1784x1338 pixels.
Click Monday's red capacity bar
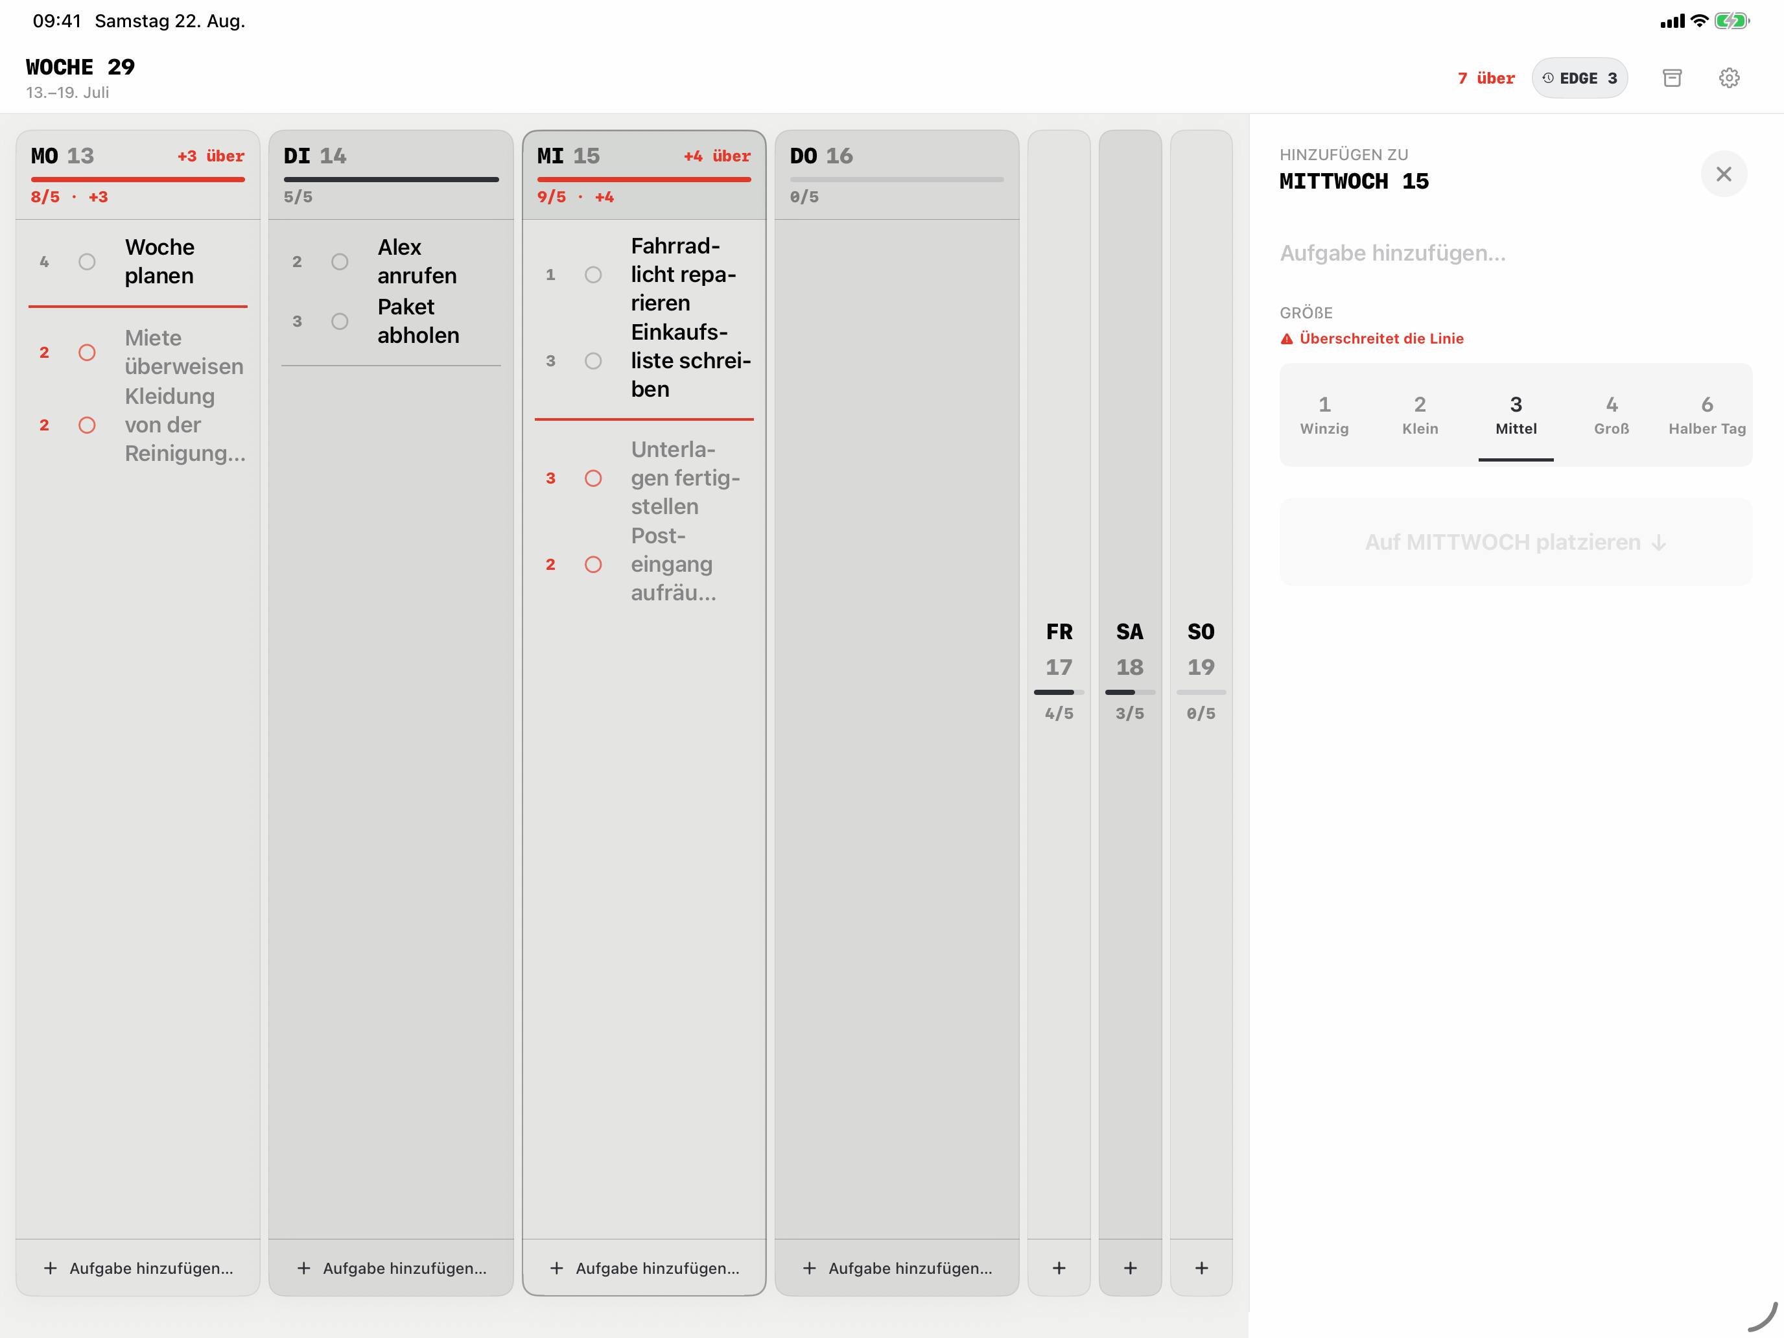[138, 179]
